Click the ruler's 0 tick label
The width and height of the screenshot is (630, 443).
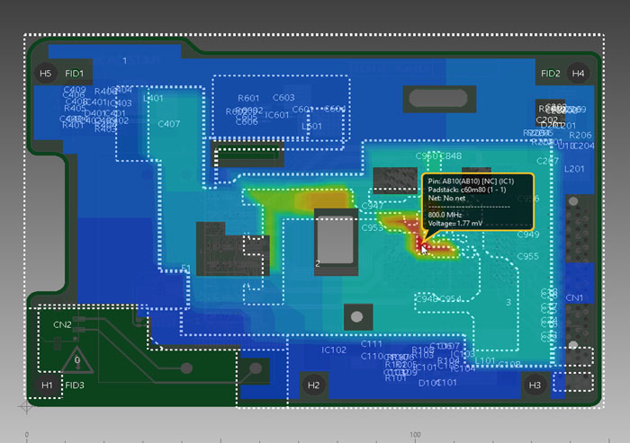(26, 435)
